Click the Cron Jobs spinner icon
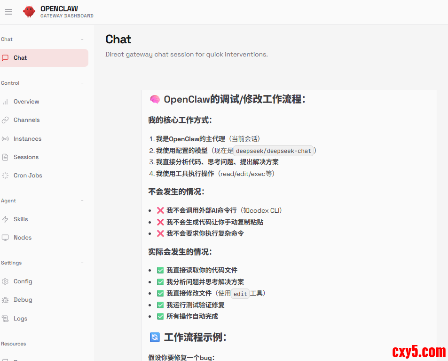448x361 pixels. (5, 176)
